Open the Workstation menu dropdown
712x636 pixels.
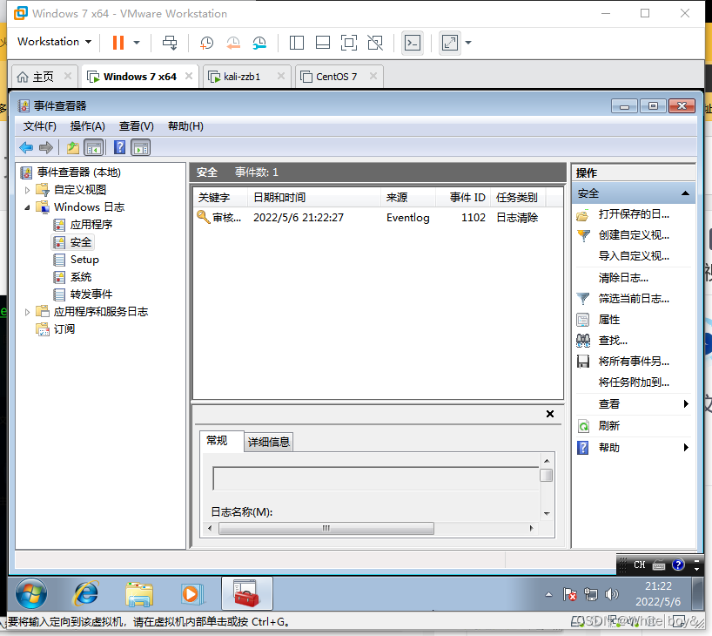(x=54, y=41)
